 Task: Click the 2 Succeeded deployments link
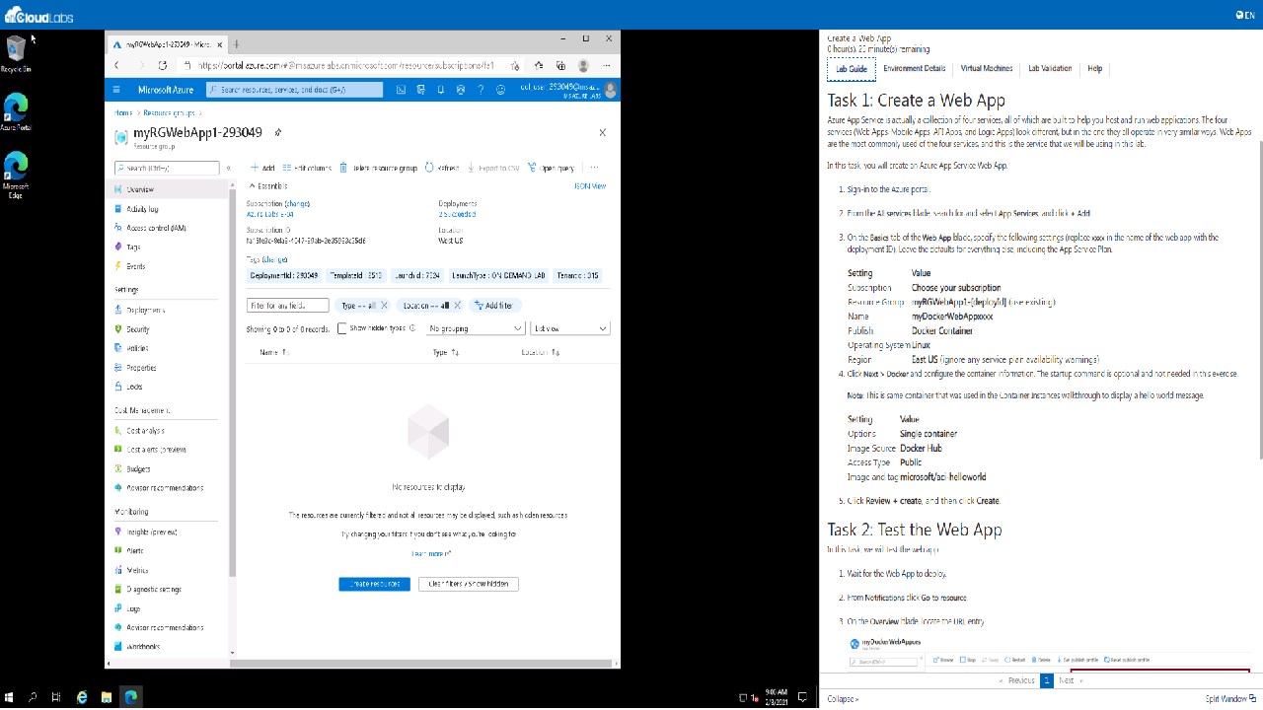coord(457,214)
